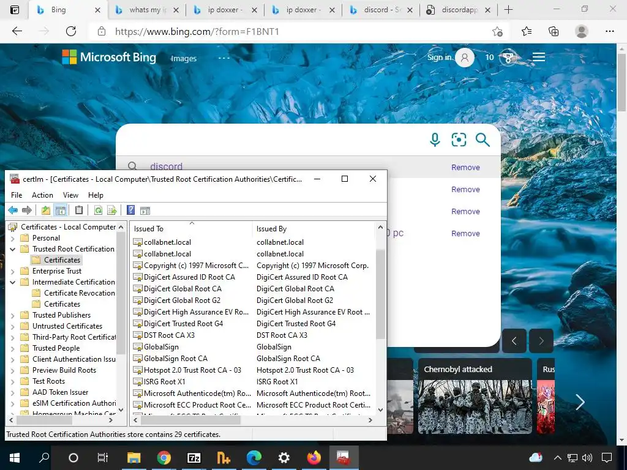Screen dimensions: 627x470
Task: Click the Copy clipboard toolbar icon
Action: tap(79, 211)
